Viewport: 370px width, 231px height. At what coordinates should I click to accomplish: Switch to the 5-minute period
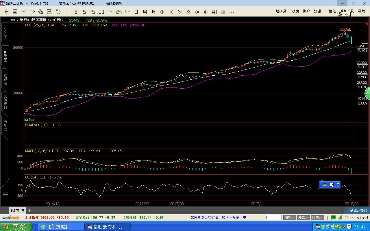point(84,12)
